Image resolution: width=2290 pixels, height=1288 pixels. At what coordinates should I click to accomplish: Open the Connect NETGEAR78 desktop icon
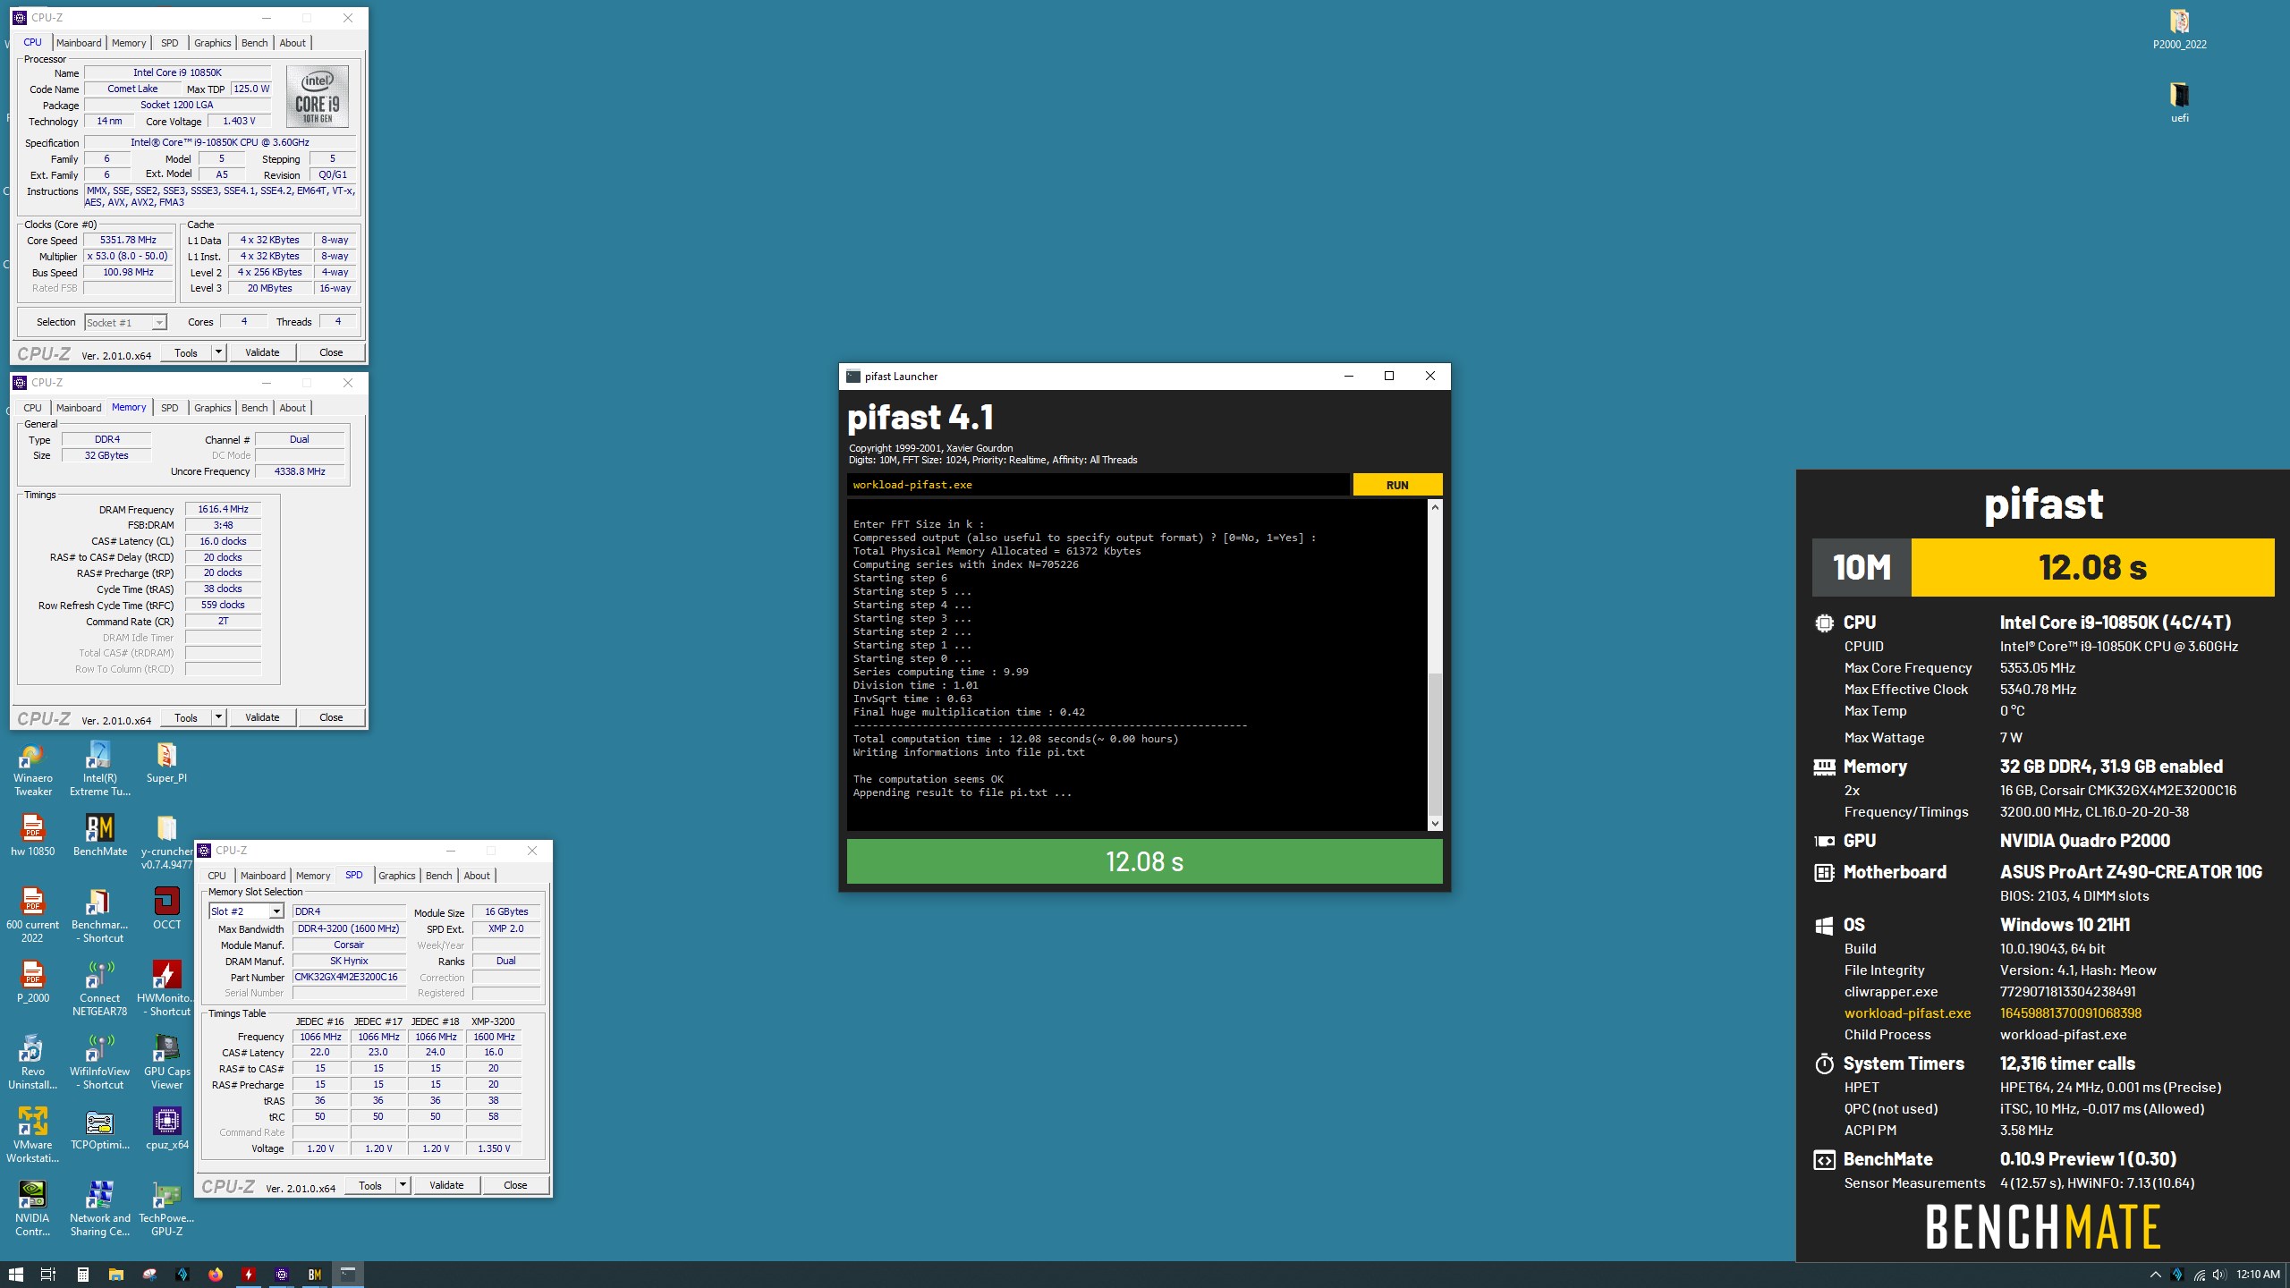[x=99, y=988]
